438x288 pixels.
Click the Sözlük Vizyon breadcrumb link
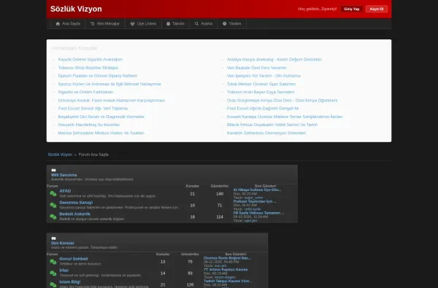(60, 155)
